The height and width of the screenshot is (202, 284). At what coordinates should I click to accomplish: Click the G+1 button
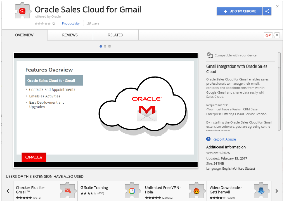[268, 35]
